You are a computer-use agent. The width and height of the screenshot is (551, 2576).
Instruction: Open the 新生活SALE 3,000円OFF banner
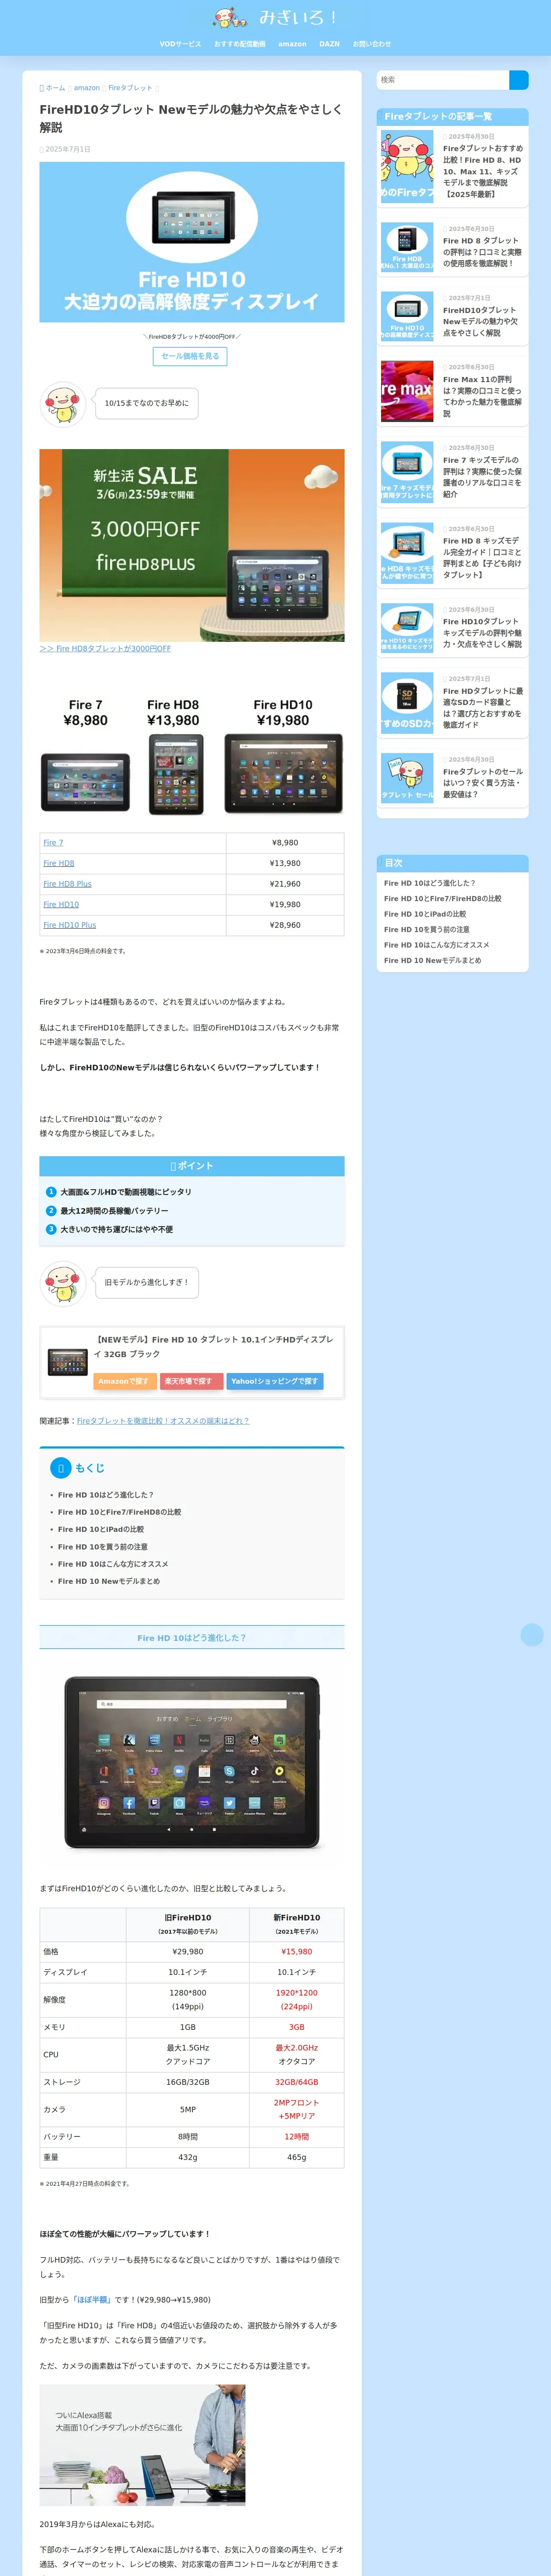pos(192,545)
